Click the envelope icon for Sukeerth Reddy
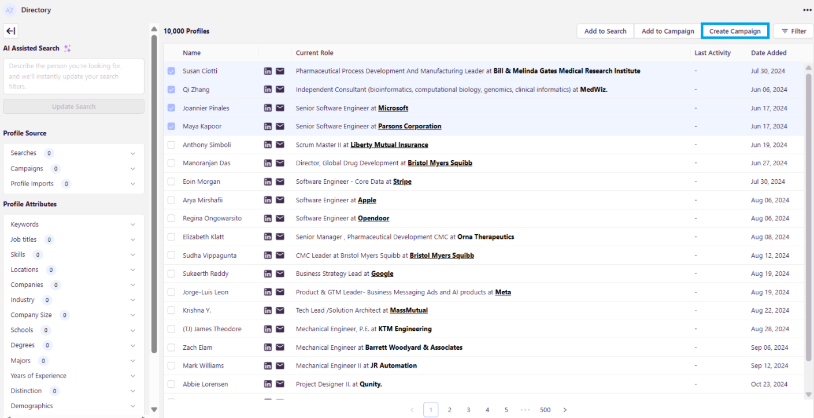The height and width of the screenshot is (418, 814). [x=280, y=273]
